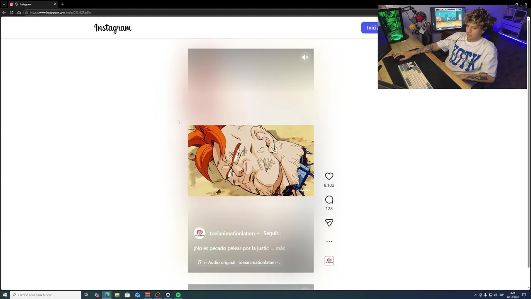Open the Copilot taskbar icon

[x=97, y=295]
